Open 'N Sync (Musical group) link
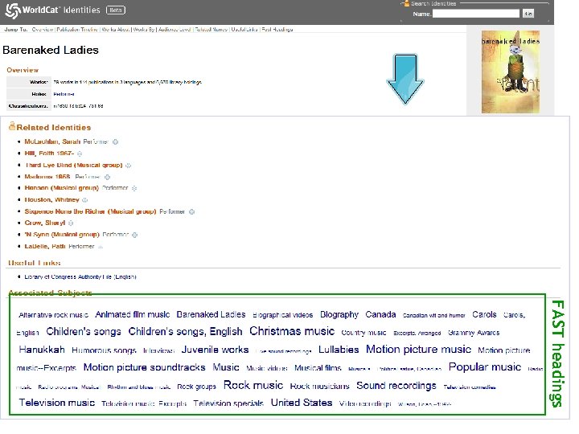 (62, 235)
